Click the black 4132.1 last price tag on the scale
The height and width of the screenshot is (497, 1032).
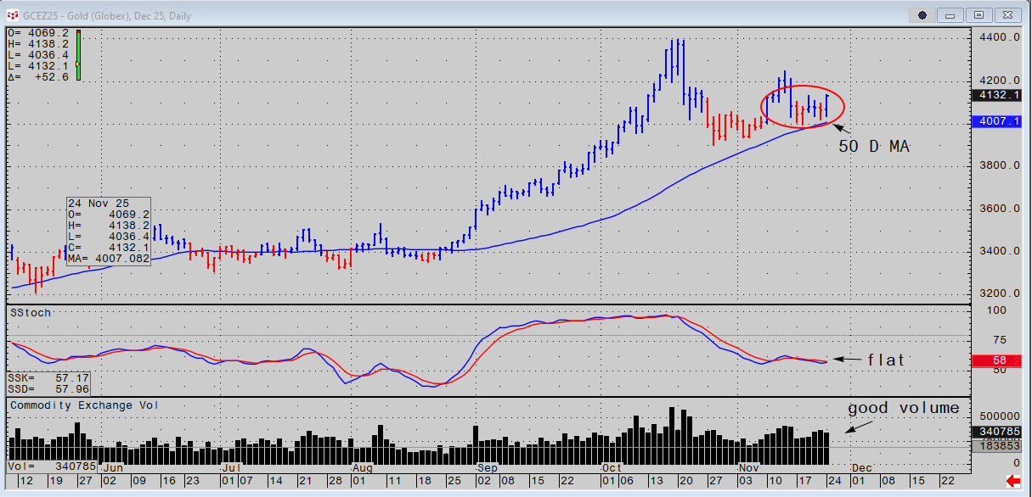[x=995, y=96]
